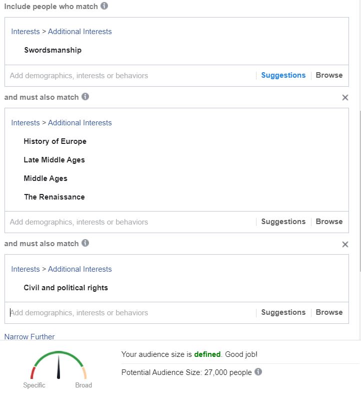Open Suggestions in the History of Europe box
Image resolution: width=361 pixels, height=393 pixels.
[x=283, y=222]
